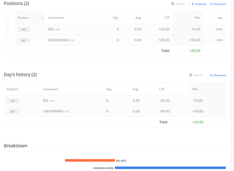Toggle the select-all checkbox in Positions header
The height and width of the screenshot is (171, 234).
(9, 17)
